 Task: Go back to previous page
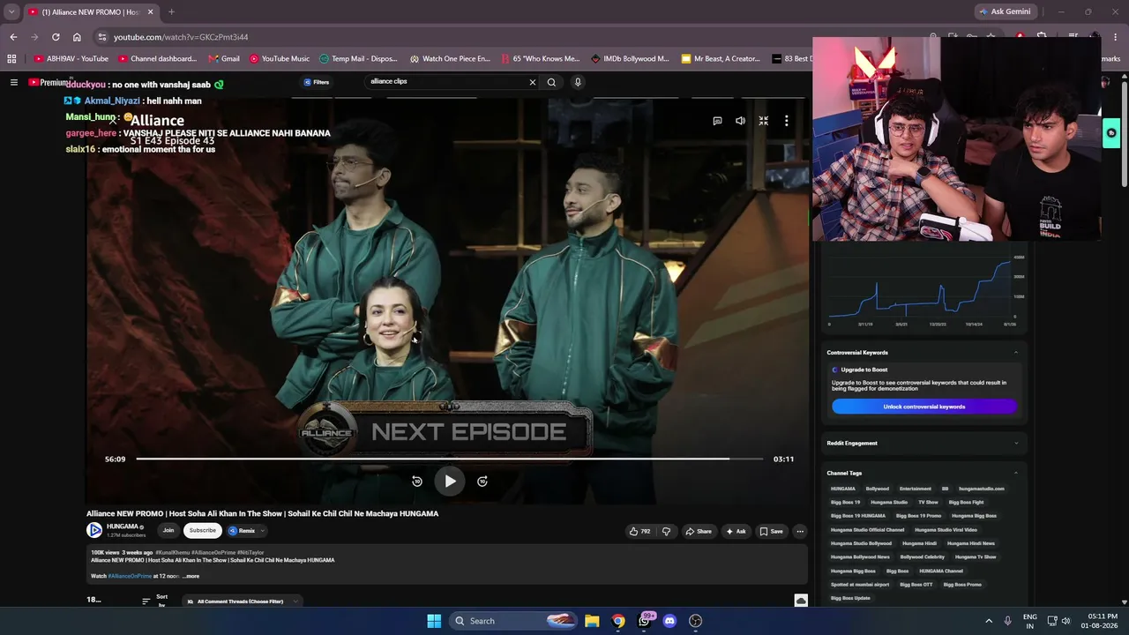(13, 37)
